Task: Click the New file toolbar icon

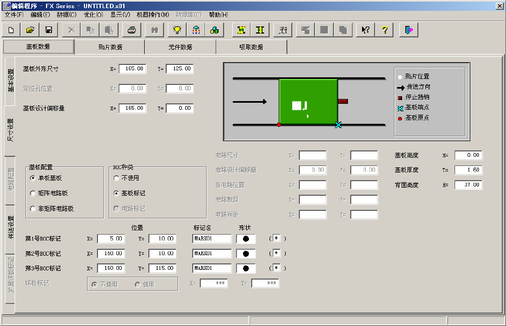Action: pyautogui.click(x=11, y=30)
